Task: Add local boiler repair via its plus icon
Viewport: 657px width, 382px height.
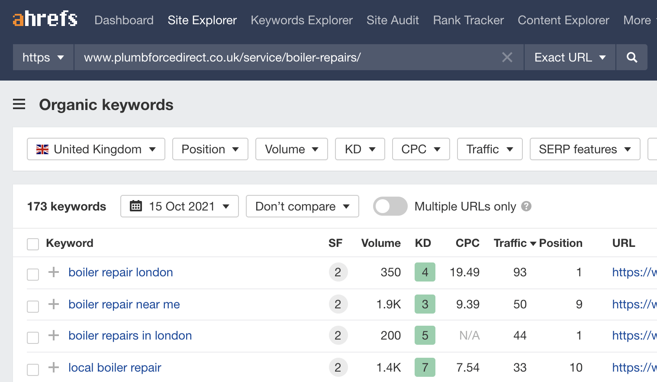Action: (53, 367)
